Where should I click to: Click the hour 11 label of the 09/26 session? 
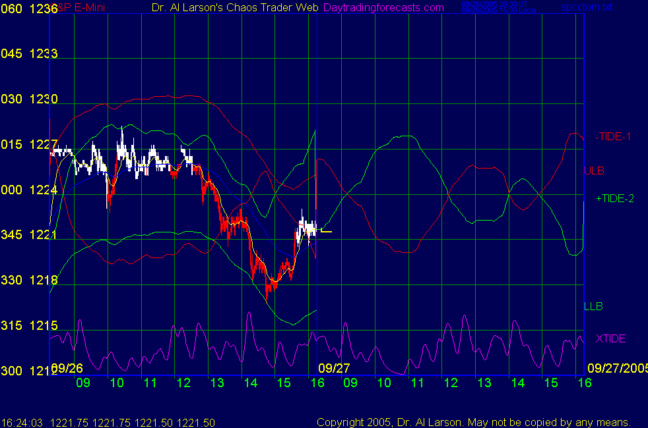click(150, 383)
